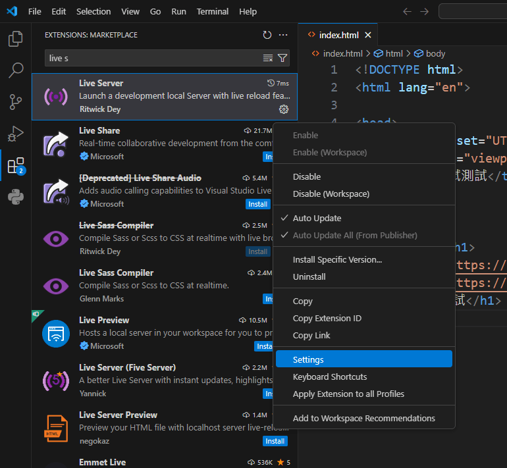Select Install Specific Version... option
This screenshot has height=468, width=507.
pos(363,259)
